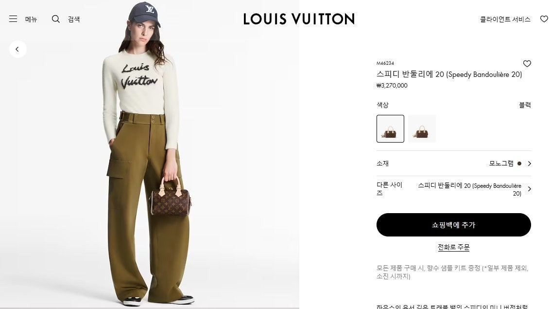The height and width of the screenshot is (309, 550).
Task: Go back with the left arrow button
Action: point(17,49)
